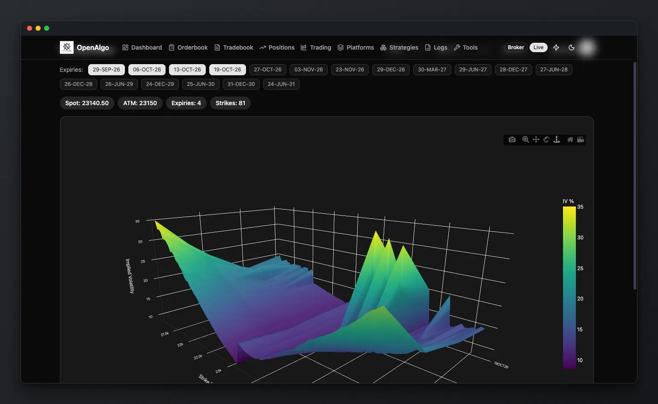
Task: Go to the Orderbook page
Action: [x=188, y=47]
